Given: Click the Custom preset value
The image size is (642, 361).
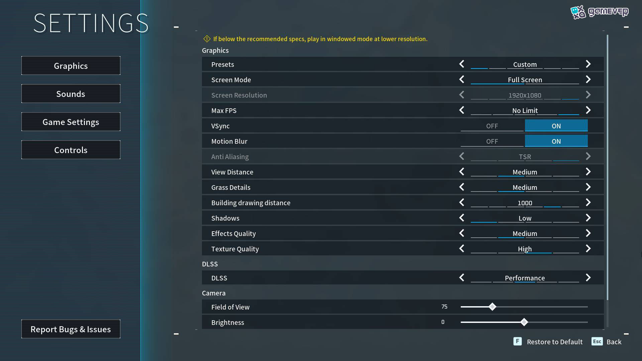Looking at the screenshot, I should coord(525,64).
